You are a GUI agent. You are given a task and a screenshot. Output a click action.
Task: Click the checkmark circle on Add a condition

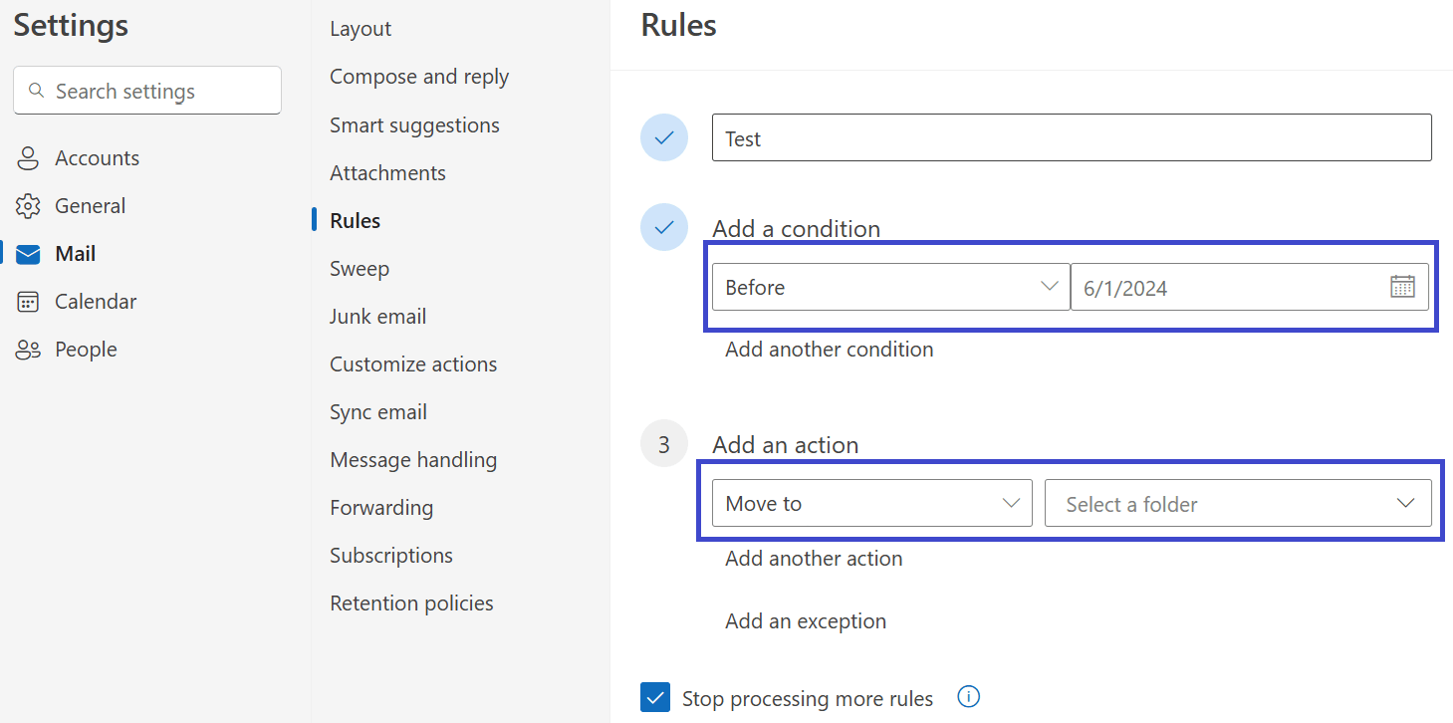(663, 227)
